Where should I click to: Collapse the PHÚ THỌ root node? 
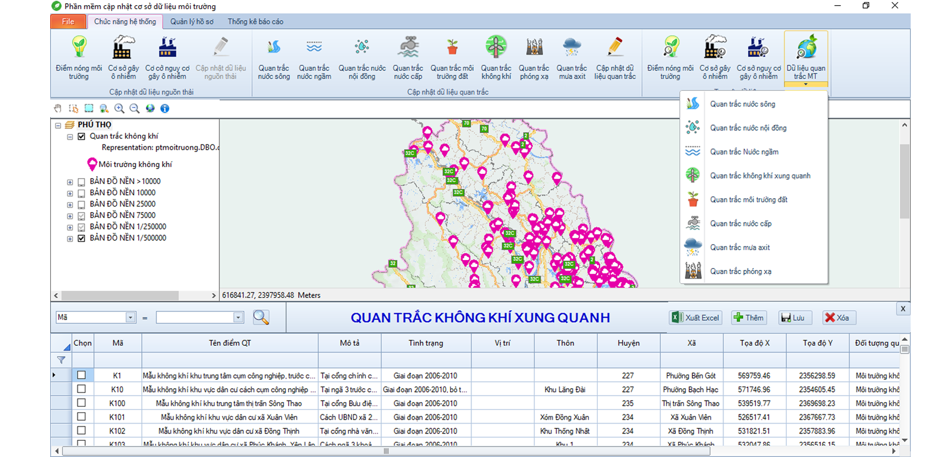coord(58,125)
